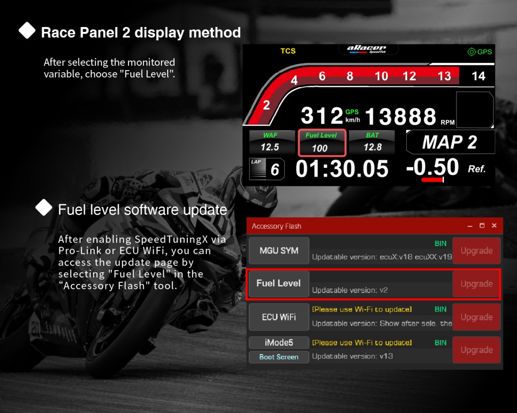The width and height of the screenshot is (517, 413).
Task: Click the "Race Panel 2 display method" heading
Action: 141,33
